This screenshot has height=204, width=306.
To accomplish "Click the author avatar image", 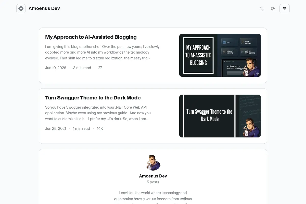I will point(153,162).
